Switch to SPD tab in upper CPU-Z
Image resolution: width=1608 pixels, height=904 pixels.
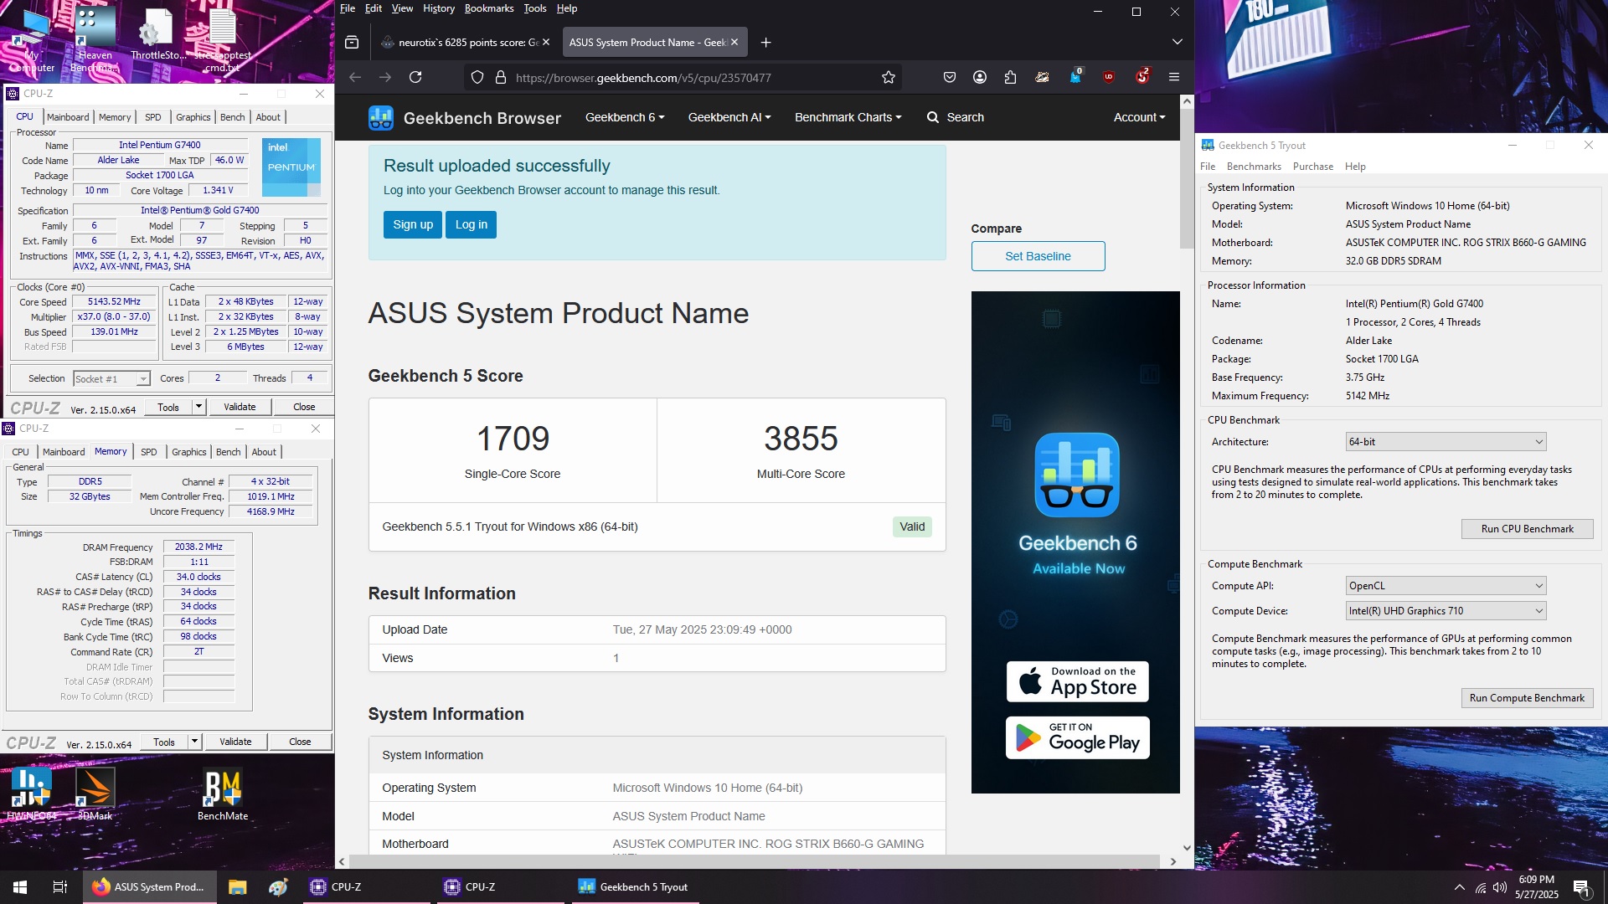153,117
